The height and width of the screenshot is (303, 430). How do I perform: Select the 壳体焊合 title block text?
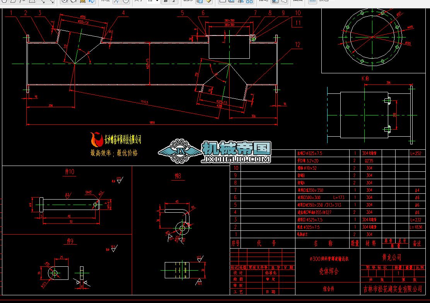(329, 271)
